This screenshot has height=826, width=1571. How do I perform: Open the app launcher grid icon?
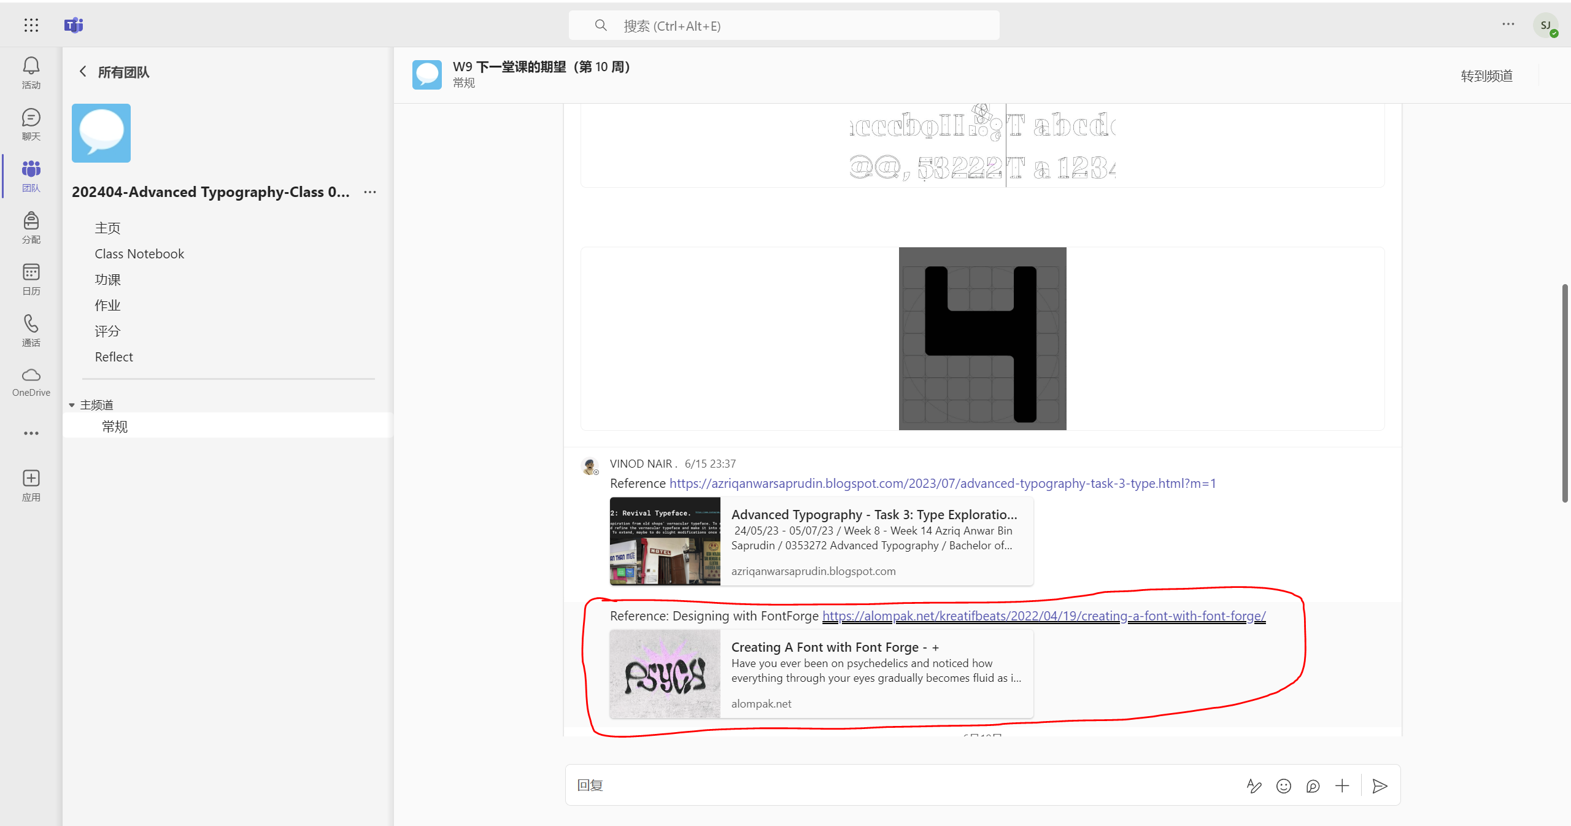[x=31, y=25]
